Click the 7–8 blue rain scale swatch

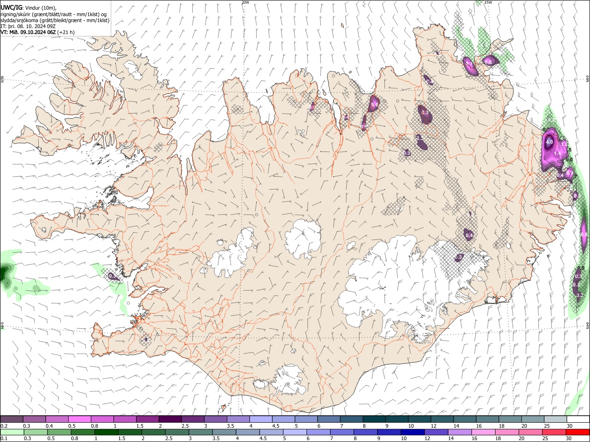[342, 432]
